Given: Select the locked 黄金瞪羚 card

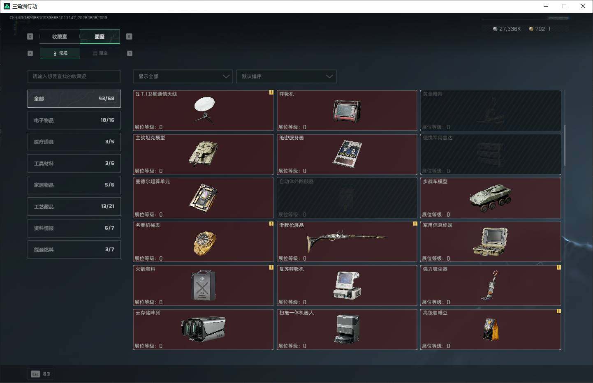Looking at the screenshot, I should click(x=491, y=111).
